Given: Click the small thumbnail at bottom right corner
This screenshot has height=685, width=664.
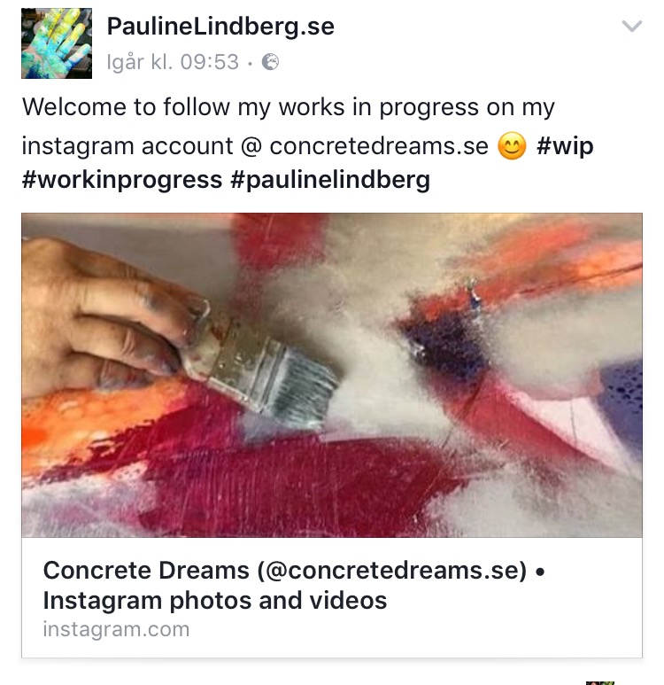Looking at the screenshot, I should point(600,682).
